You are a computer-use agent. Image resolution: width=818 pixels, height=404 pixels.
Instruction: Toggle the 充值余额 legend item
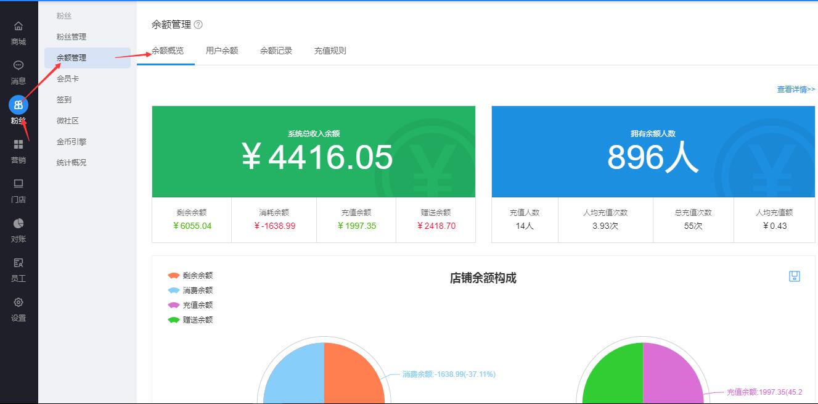click(190, 305)
